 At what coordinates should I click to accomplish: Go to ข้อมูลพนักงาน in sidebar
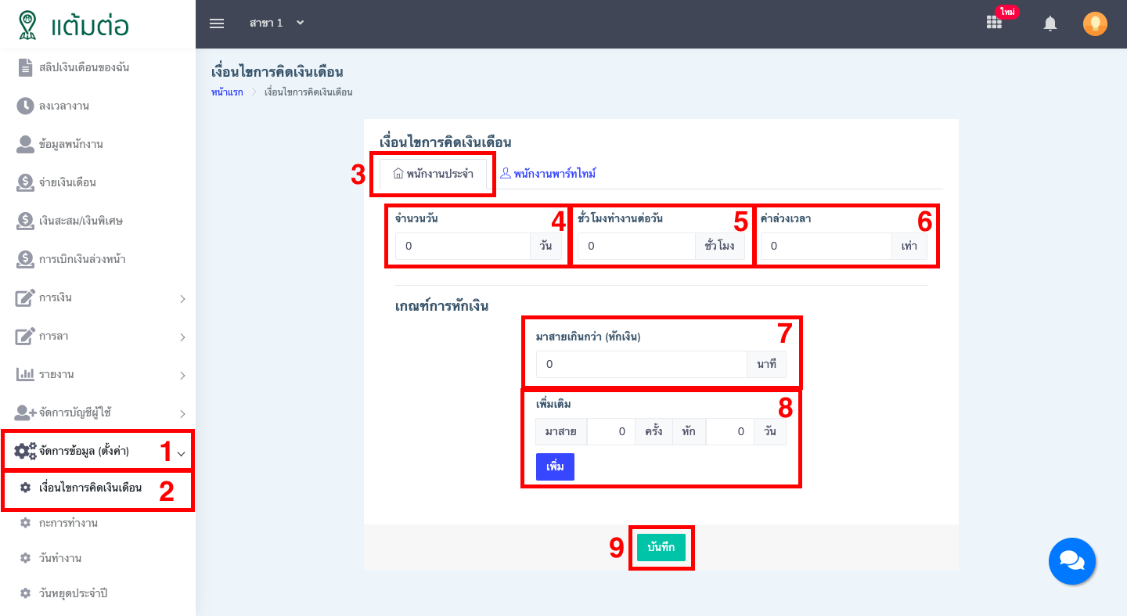tap(70, 144)
